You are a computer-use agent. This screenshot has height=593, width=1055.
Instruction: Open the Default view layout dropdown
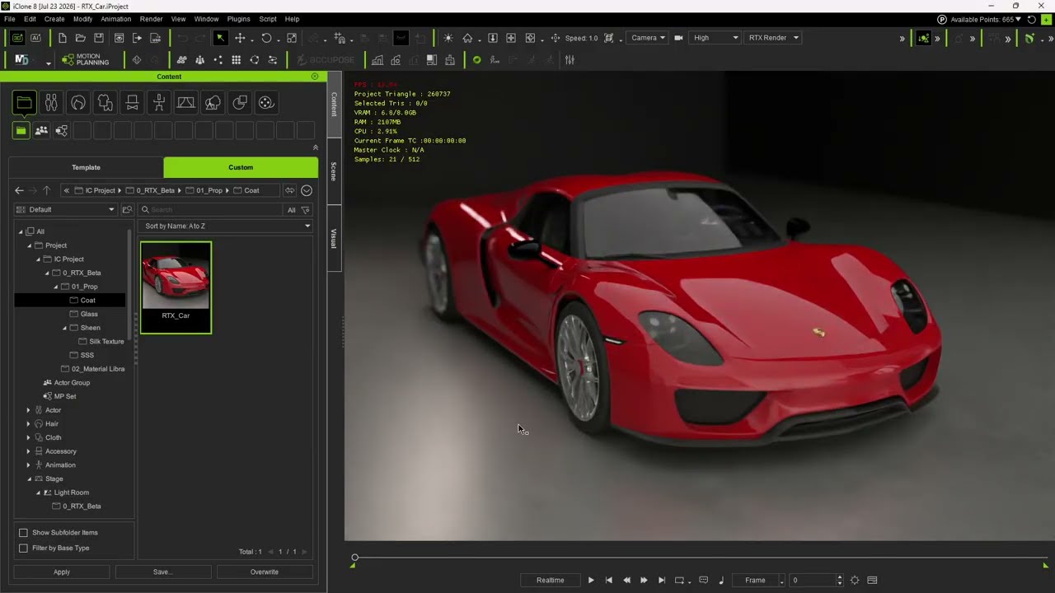click(66, 210)
